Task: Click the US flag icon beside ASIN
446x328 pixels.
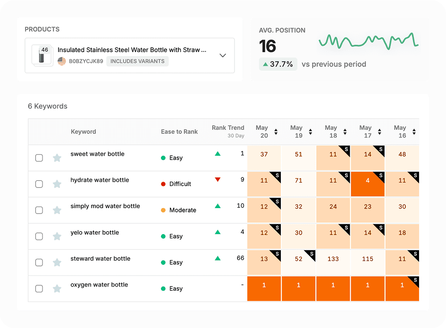Action: click(62, 61)
